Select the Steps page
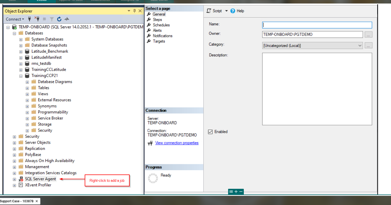The width and height of the screenshot is (391, 205). coord(157,20)
